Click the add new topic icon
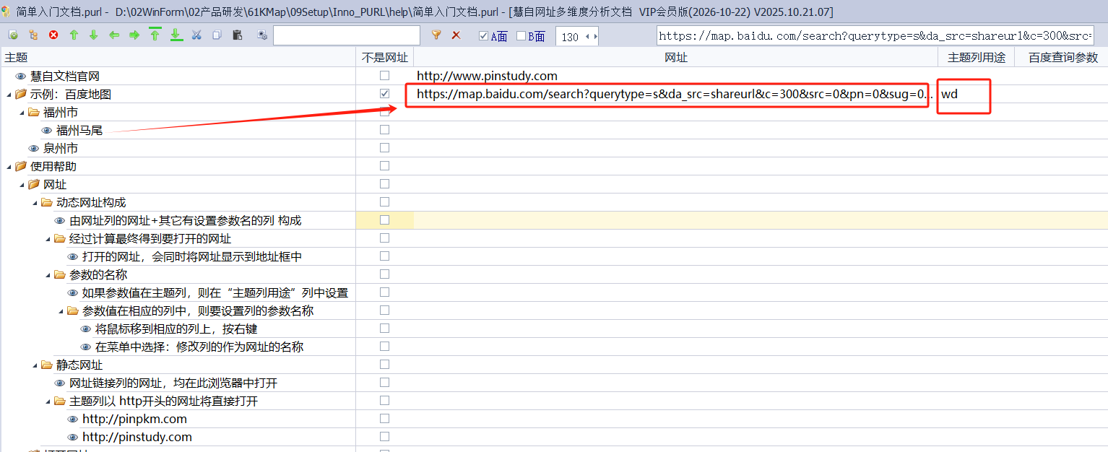The image size is (1108, 452). coord(13,35)
